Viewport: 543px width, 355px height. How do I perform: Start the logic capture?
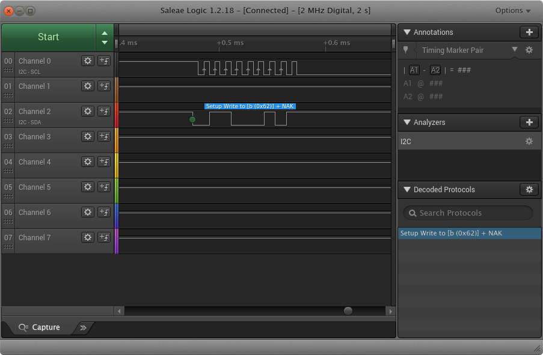49,37
